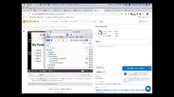
Task: Pause the lesson video
Action: point(29,71)
